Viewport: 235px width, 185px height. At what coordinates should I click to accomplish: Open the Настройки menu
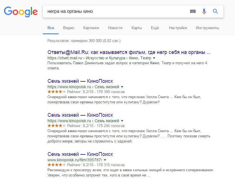pyautogui.click(x=178, y=28)
